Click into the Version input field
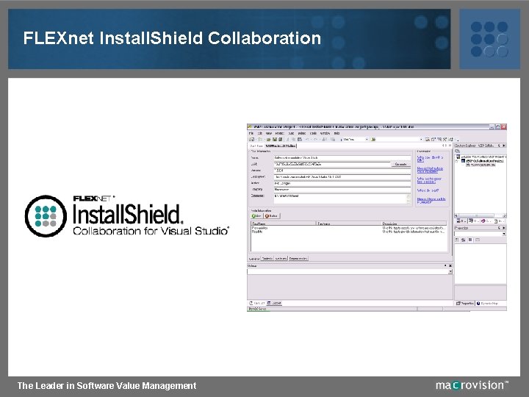529x397 pixels. point(342,171)
